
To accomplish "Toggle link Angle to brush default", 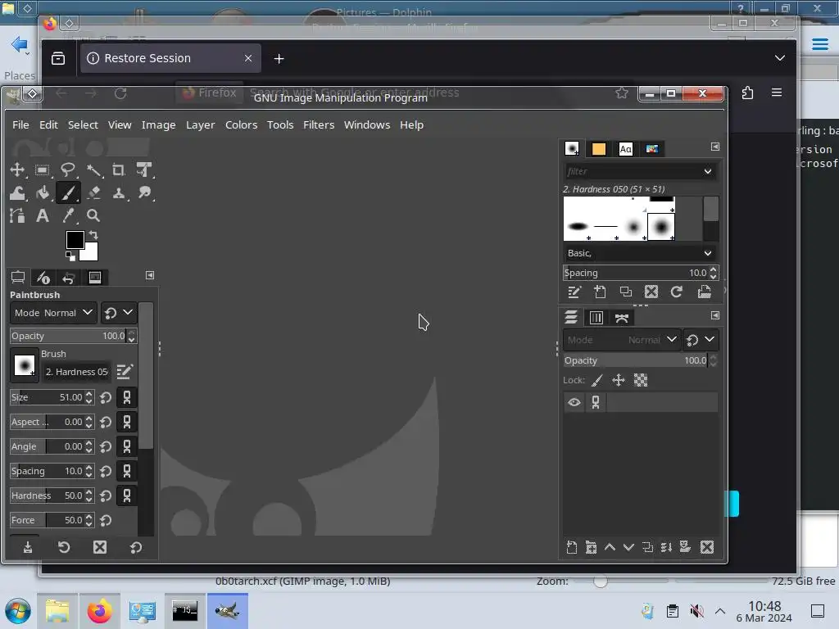I will coord(127,446).
